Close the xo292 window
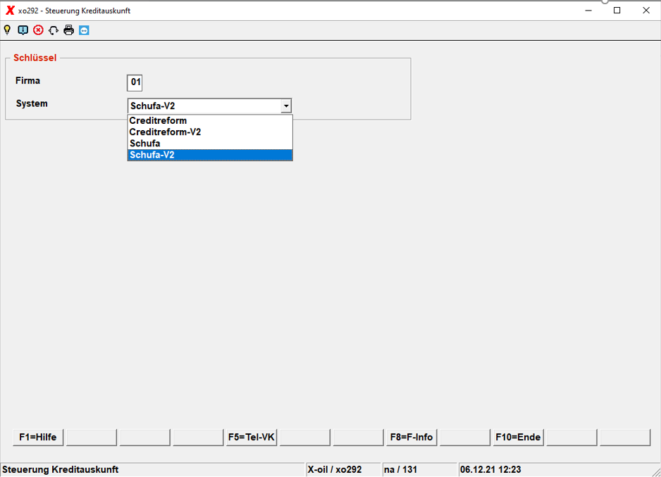Image resolution: width=661 pixels, height=477 pixels. tap(645, 11)
